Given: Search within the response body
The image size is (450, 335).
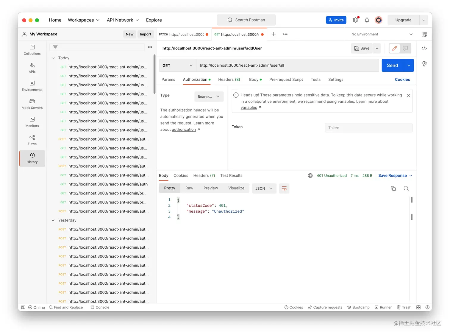Looking at the screenshot, I should click(406, 188).
